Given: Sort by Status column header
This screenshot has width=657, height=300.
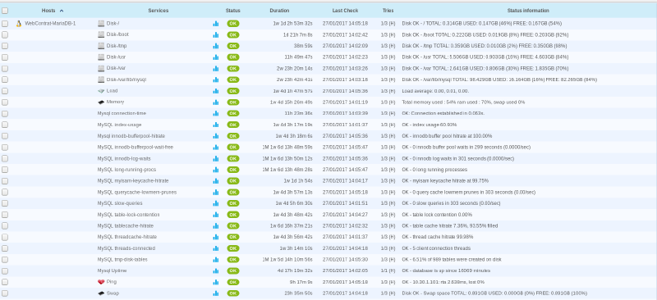Looking at the screenshot, I should 233,11.
